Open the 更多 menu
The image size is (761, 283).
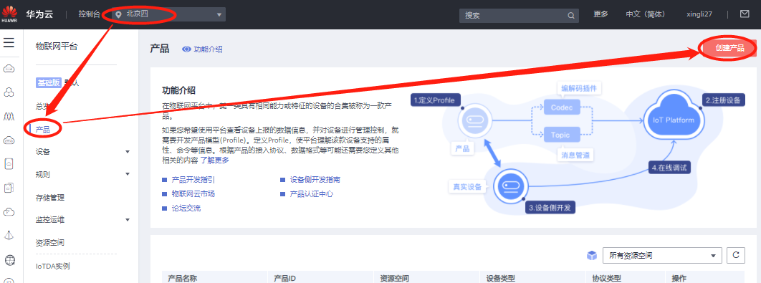(600, 14)
